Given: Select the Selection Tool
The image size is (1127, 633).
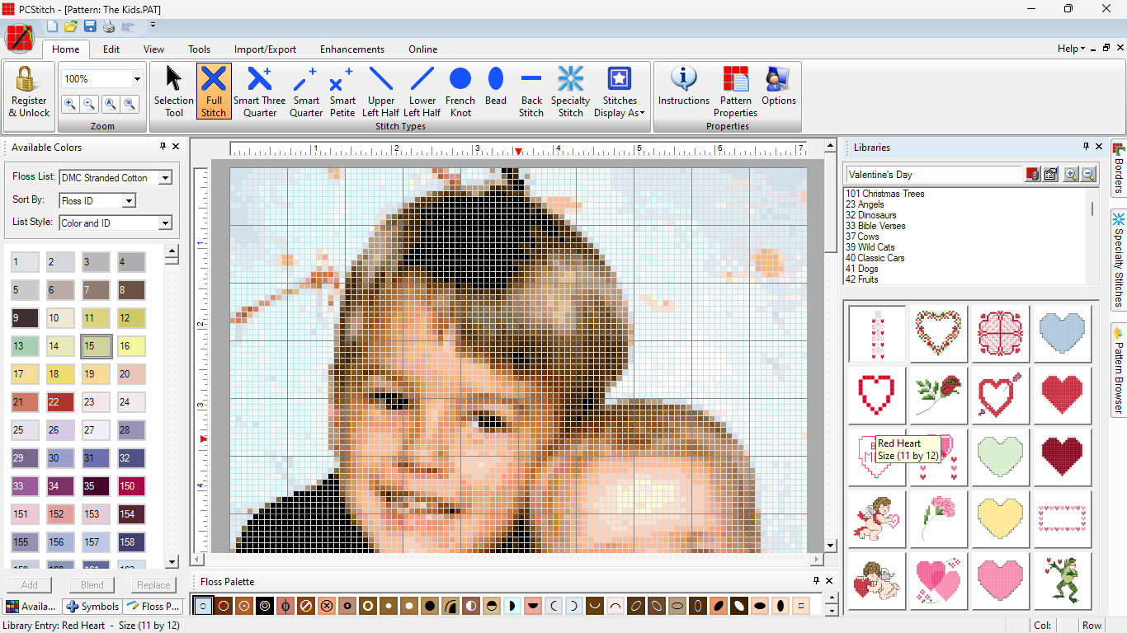Looking at the screenshot, I should (173, 91).
